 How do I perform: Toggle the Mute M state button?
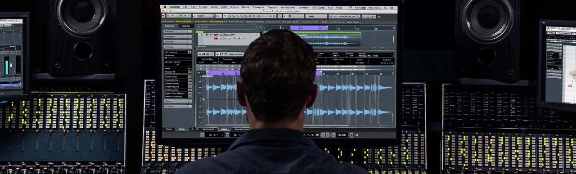(x=168, y=16)
